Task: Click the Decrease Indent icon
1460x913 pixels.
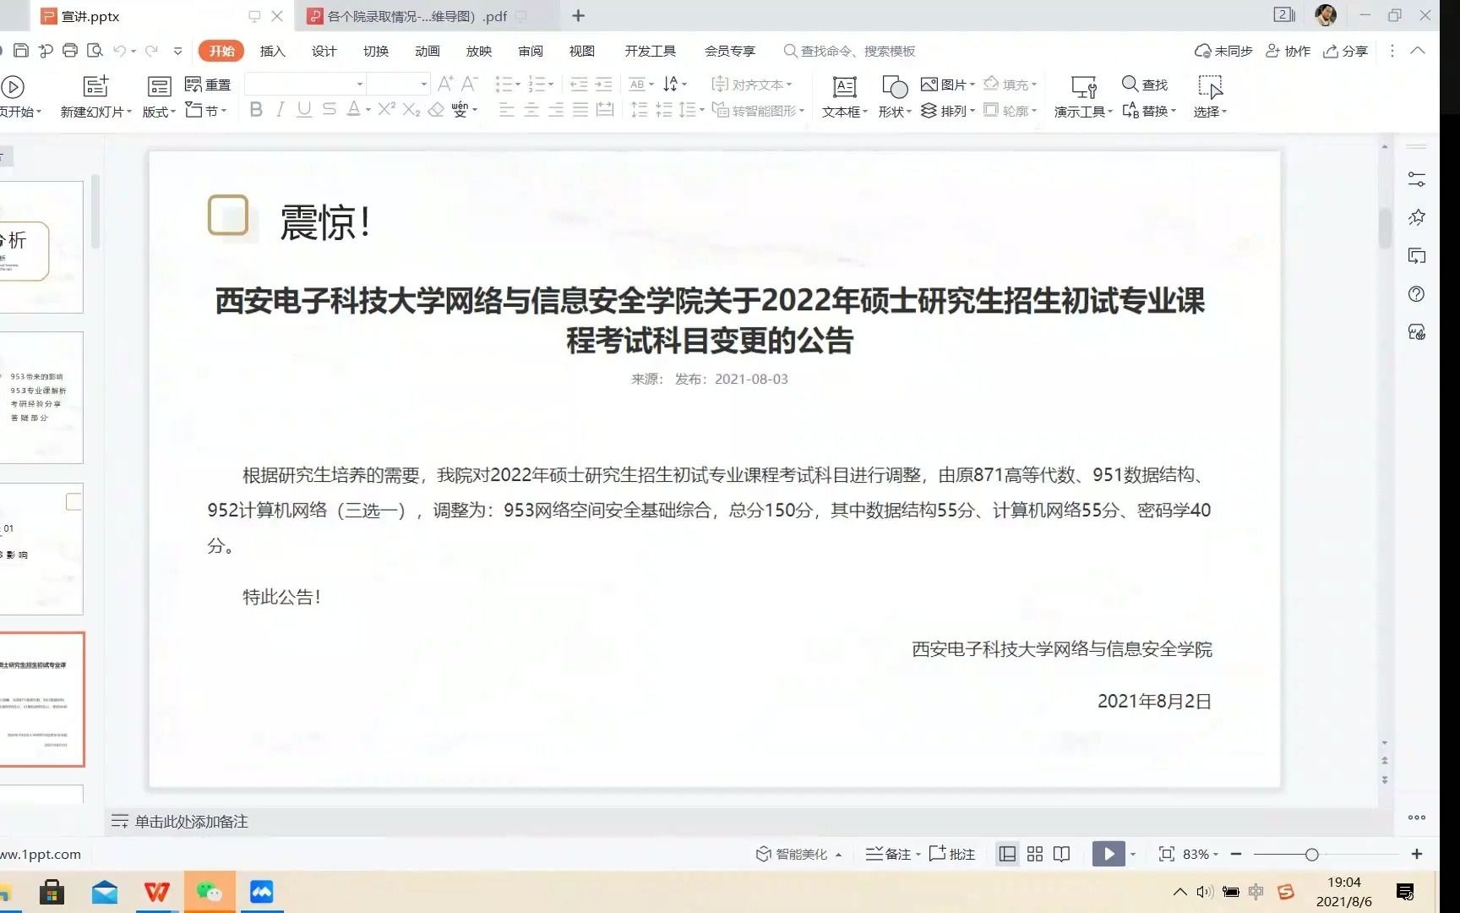Action: click(579, 84)
